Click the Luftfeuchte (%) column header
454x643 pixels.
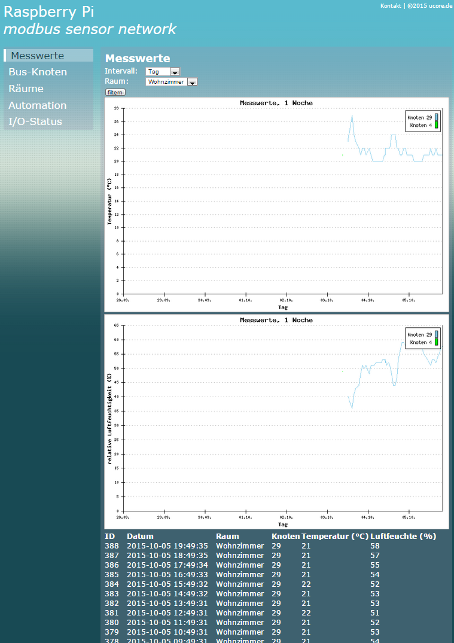pyautogui.click(x=403, y=536)
